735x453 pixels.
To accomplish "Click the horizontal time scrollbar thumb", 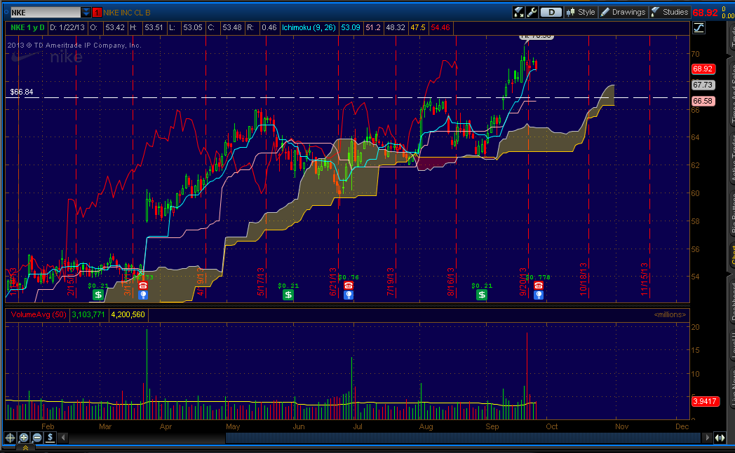I will coord(464,438).
